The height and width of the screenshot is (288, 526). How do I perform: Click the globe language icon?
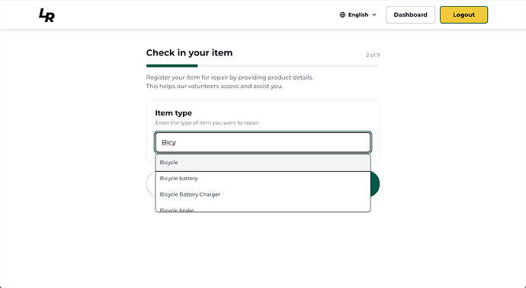click(x=342, y=14)
